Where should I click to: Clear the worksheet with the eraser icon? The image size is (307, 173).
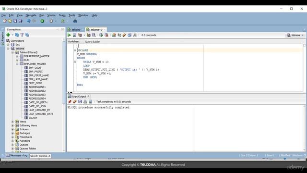click(124, 35)
